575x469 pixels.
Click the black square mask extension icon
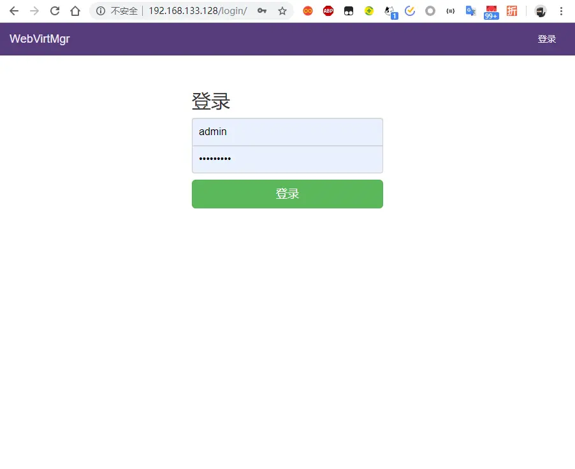(348, 11)
